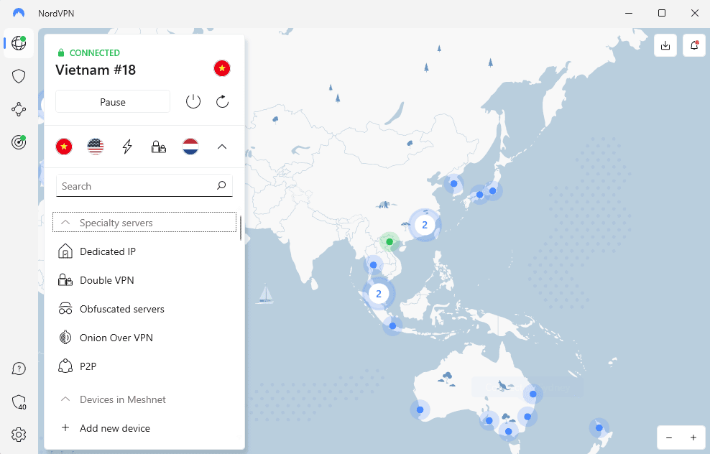Reconnect using the refresh arrow icon
Viewport: 710px width, 454px height.
[x=222, y=101]
